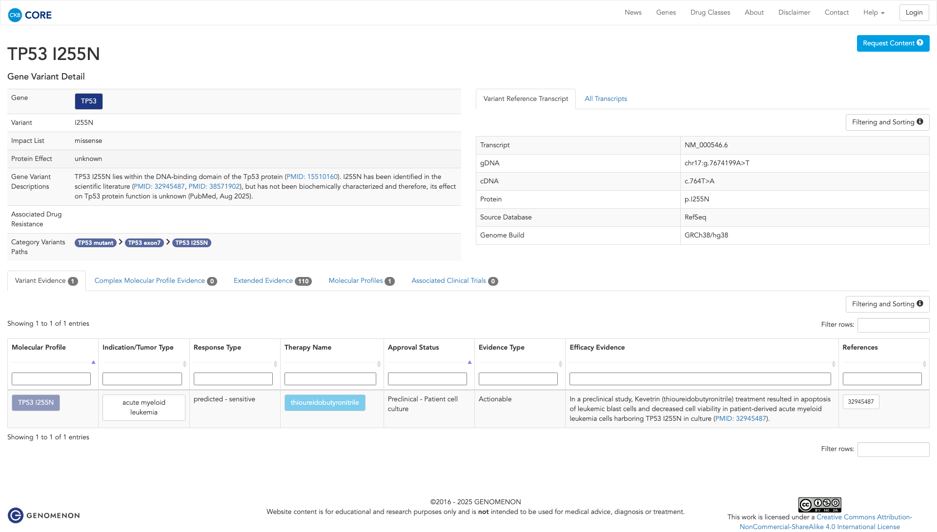Open thioureidobutyronitrile therapy page
This screenshot has width=937, height=532.
tap(325, 403)
